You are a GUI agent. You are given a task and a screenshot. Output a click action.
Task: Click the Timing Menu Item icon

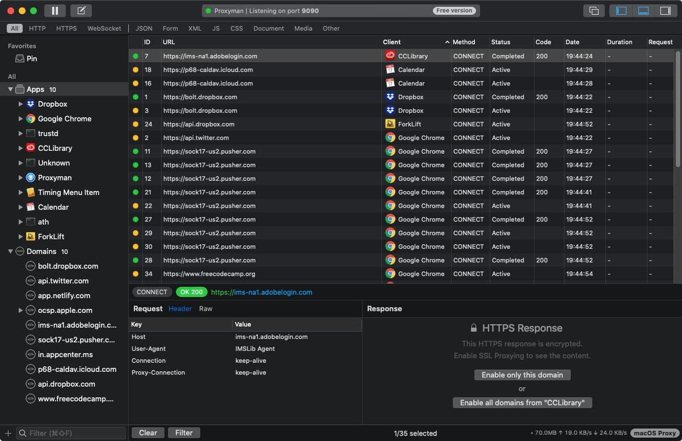coord(31,192)
